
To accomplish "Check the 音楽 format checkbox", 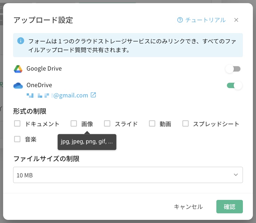I will pyautogui.click(x=17, y=139).
